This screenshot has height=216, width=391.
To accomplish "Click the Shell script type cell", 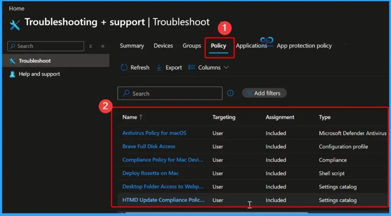I will [332, 173].
